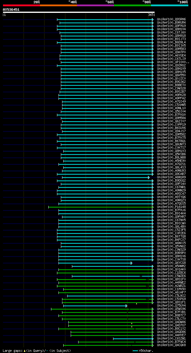This screenshot has height=353, width=191.
Task: Select the UniRef100_C5XAN5 label
Action: point(171,105)
